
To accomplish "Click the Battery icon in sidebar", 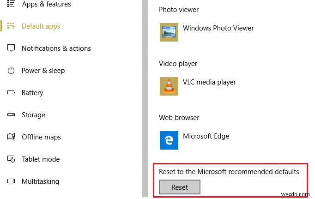I will click(12, 93).
